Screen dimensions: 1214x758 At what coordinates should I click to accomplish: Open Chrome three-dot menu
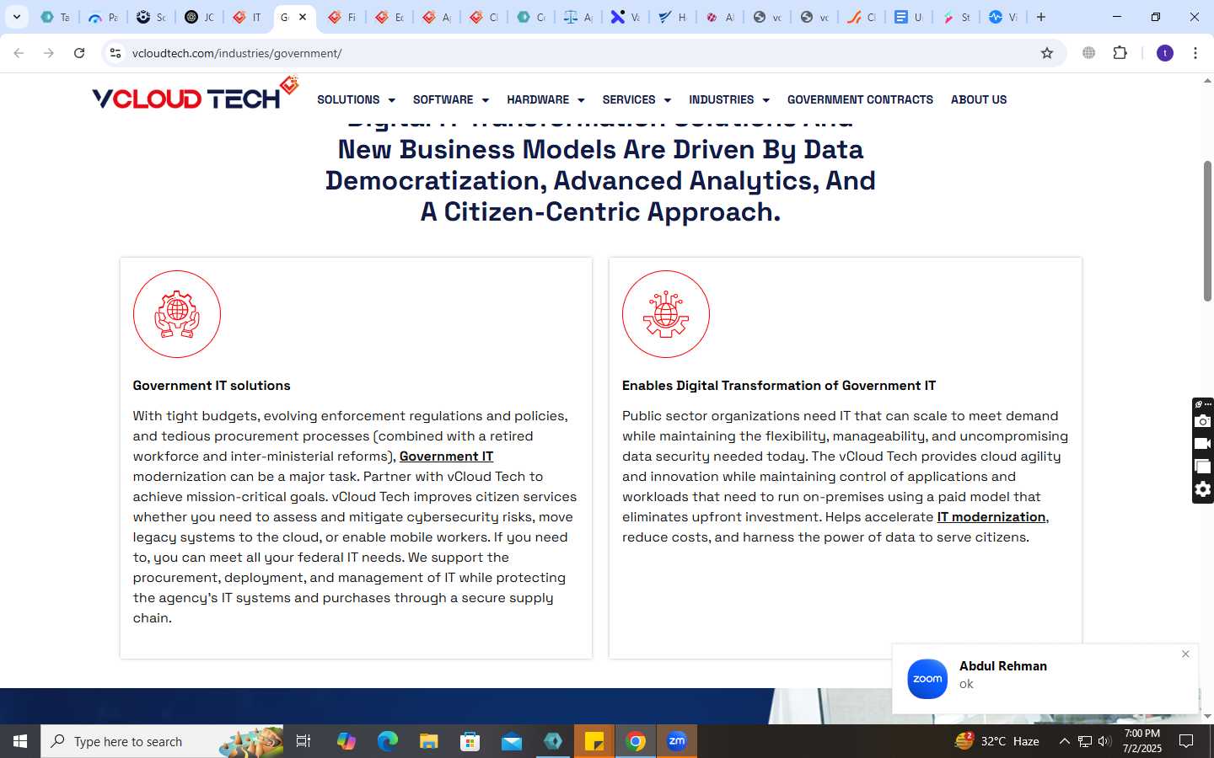1195,53
